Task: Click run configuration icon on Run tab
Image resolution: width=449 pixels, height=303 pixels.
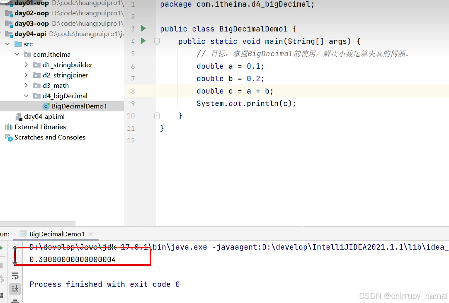Action: point(23,234)
